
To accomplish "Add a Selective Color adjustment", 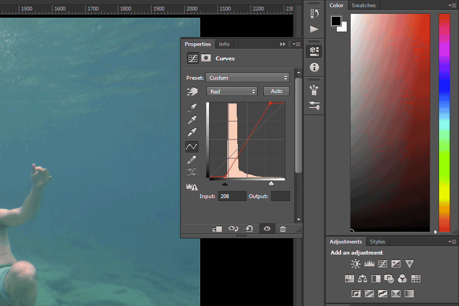I will click(396, 293).
